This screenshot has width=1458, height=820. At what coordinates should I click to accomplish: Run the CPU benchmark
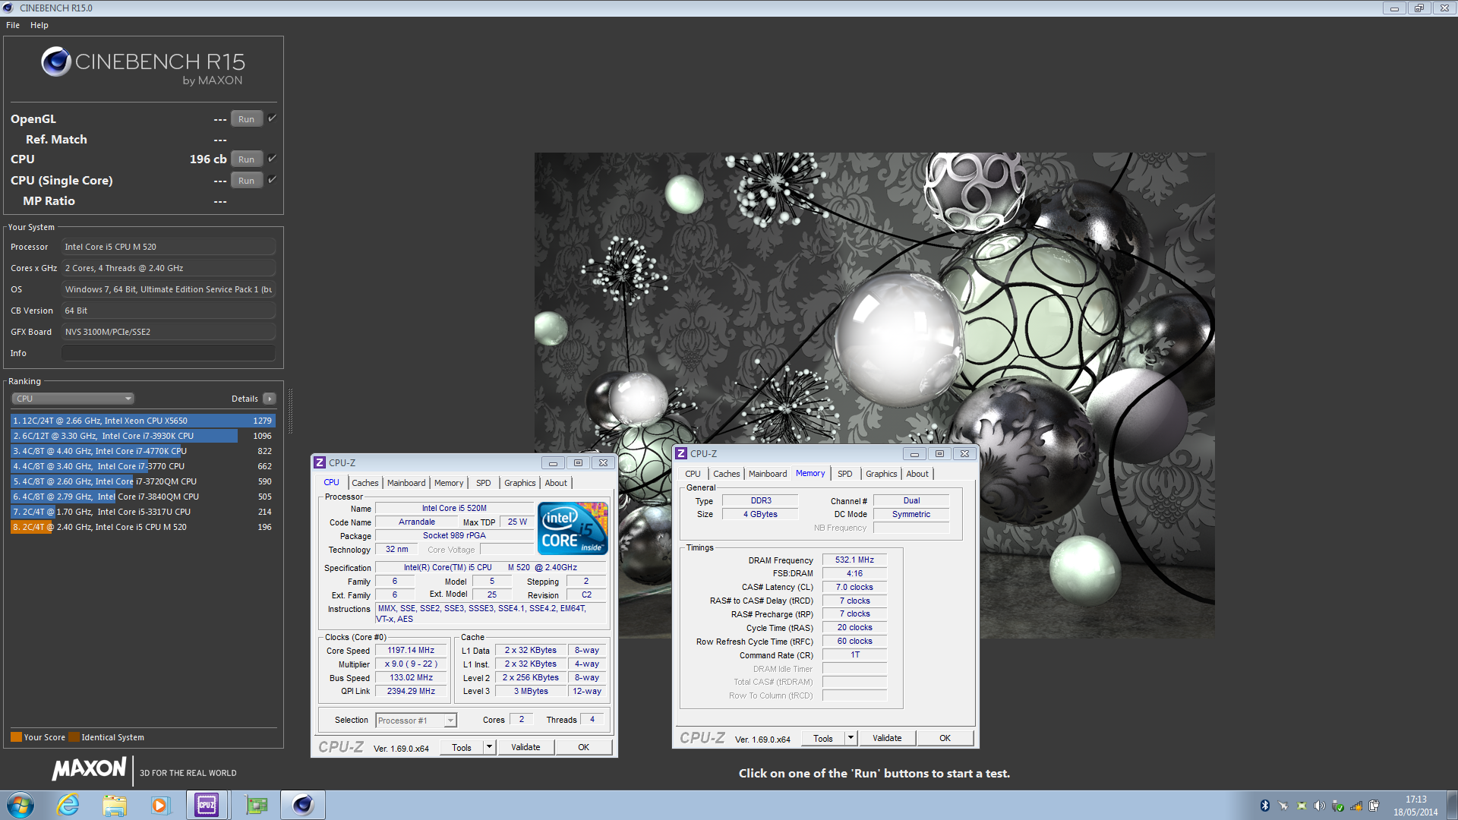point(247,159)
